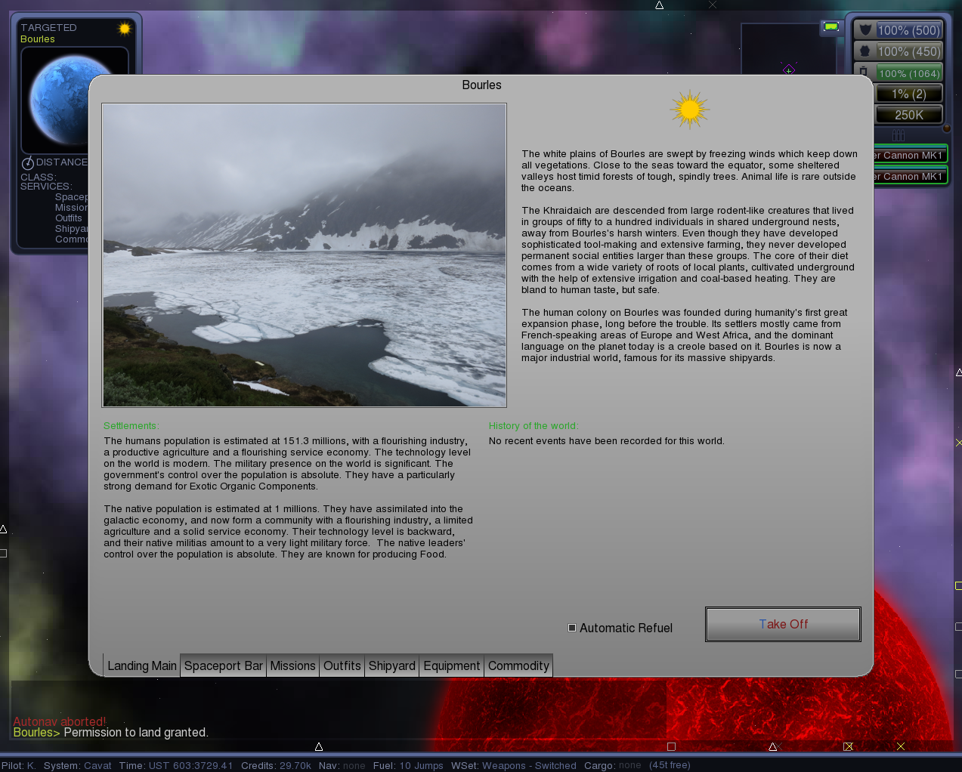Click the battery energy icon beside 100% (1064)
Viewport: 962px width, 772px height.
[x=864, y=71]
